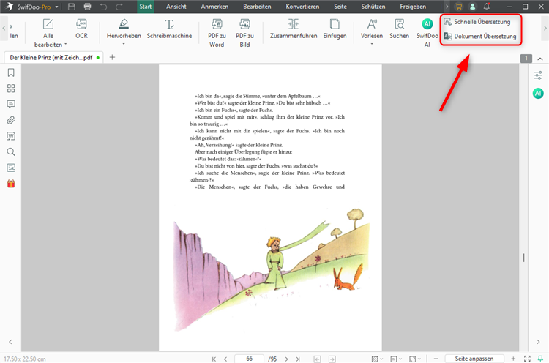Open SwifDoo AI from the ribbon
Image resolution: width=549 pixels, height=363 pixels.
pyautogui.click(x=427, y=33)
